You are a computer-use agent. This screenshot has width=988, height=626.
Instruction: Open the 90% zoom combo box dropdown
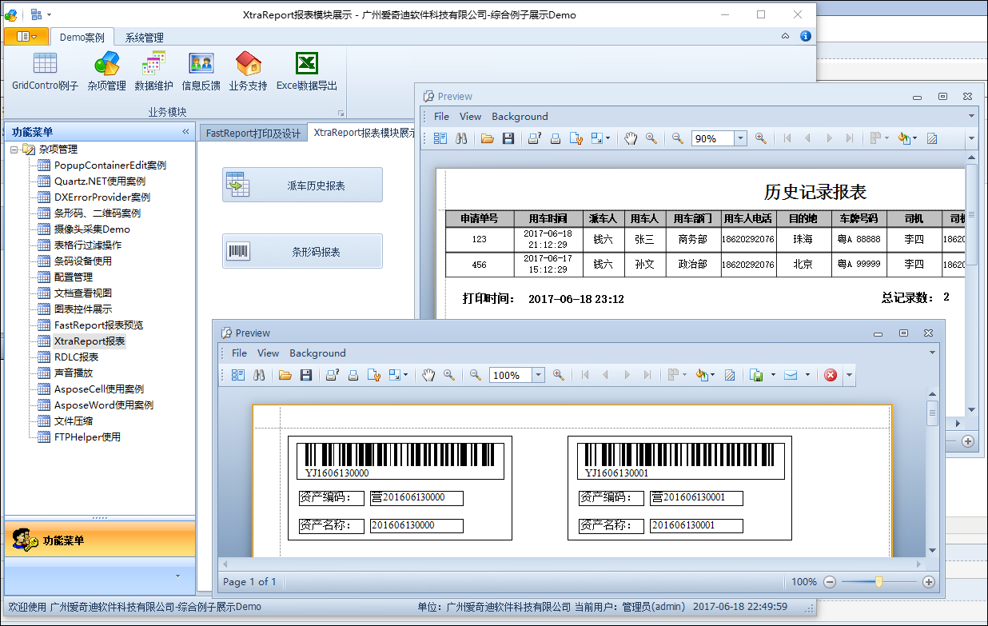pyautogui.click(x=740, y=138)
